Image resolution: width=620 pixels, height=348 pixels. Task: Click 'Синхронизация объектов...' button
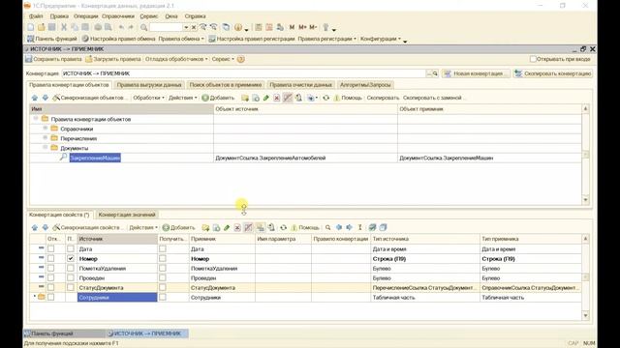90,98
